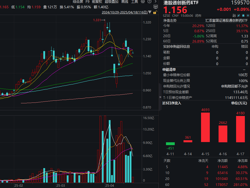The image size is (250, 188).
Task: Click the current price 1.156
Action: pos(175,10)
